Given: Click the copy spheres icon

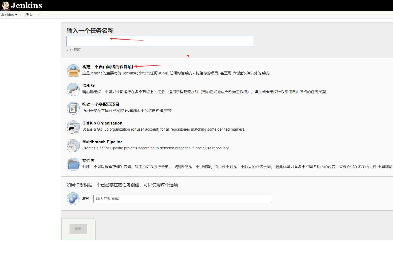Looking at the screenshot, I should 73,199.
